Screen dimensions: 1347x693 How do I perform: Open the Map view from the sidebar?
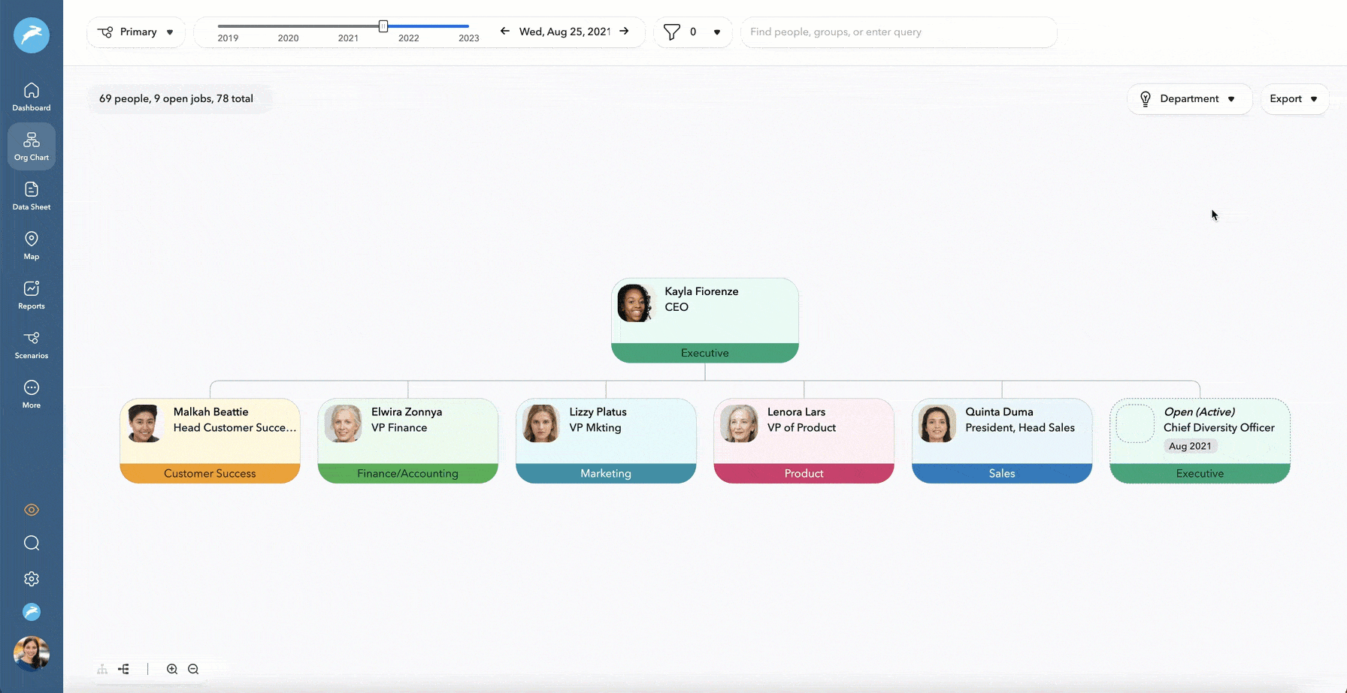31,244
